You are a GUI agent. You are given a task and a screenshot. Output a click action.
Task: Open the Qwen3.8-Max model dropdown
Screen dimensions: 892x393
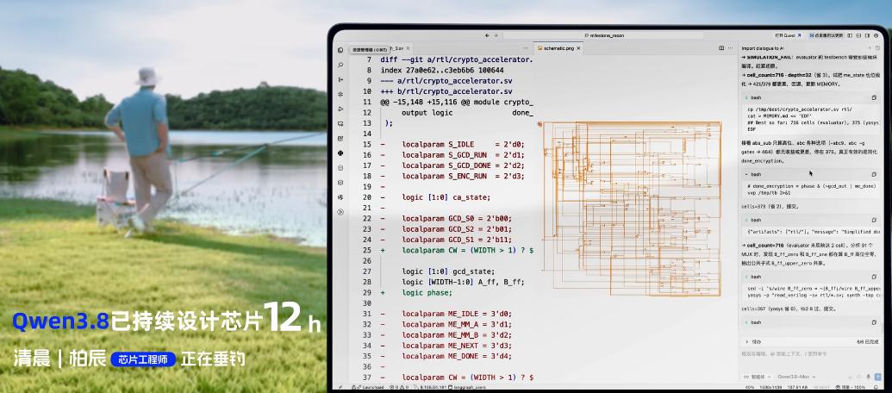[796, 377]
